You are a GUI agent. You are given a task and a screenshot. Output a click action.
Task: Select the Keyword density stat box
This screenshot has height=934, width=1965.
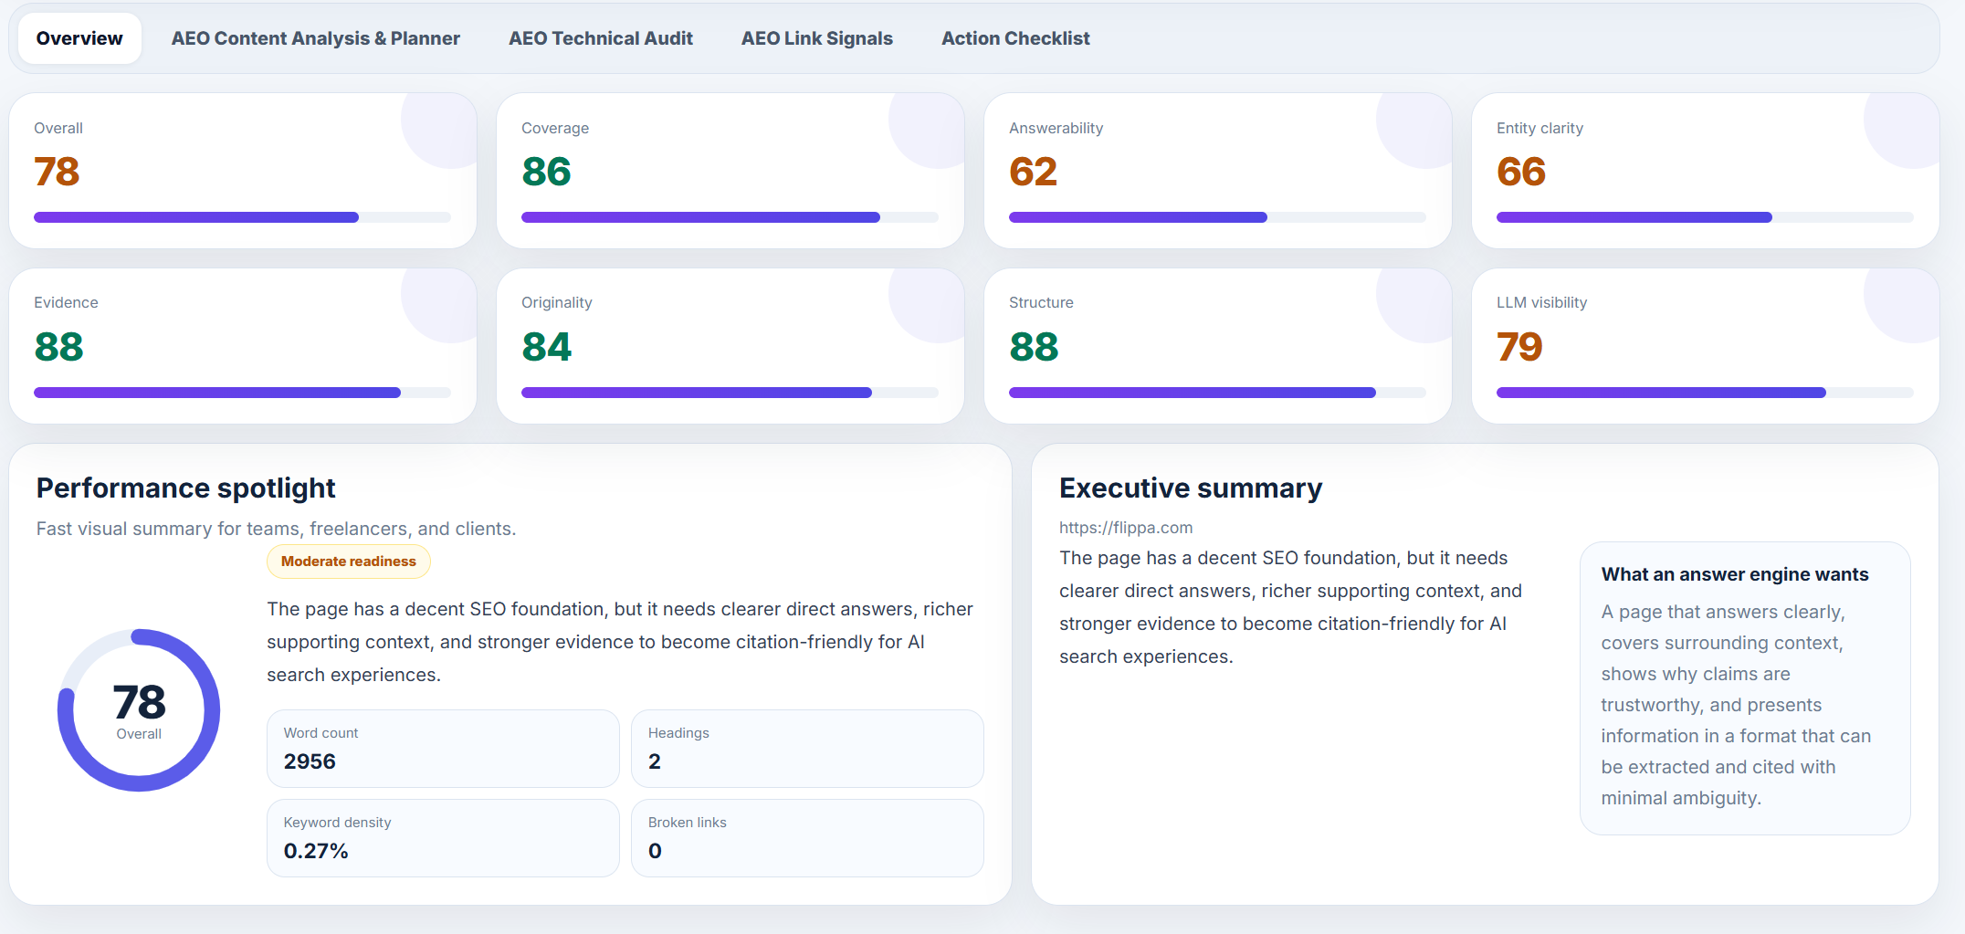pyautogui.click(x=443, y=838)
